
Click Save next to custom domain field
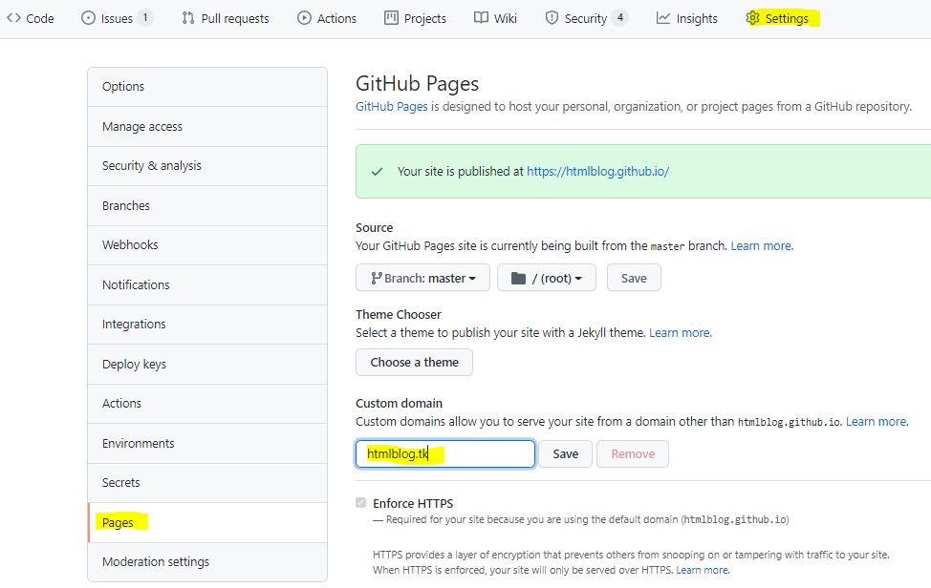pos(565,453)
